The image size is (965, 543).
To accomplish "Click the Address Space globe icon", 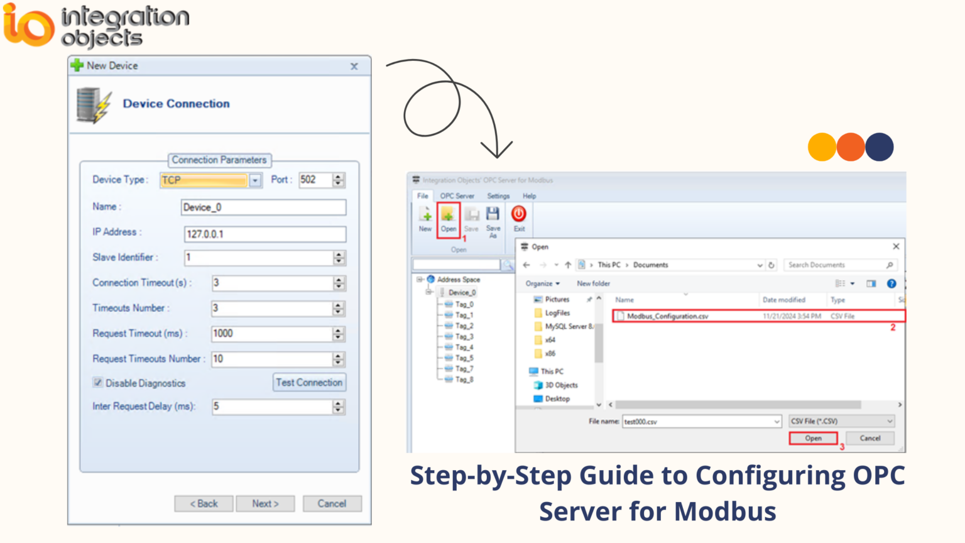I will 431,279.
